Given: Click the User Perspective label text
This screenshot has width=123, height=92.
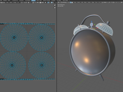Looking at the screenshot, I should 61,5.
